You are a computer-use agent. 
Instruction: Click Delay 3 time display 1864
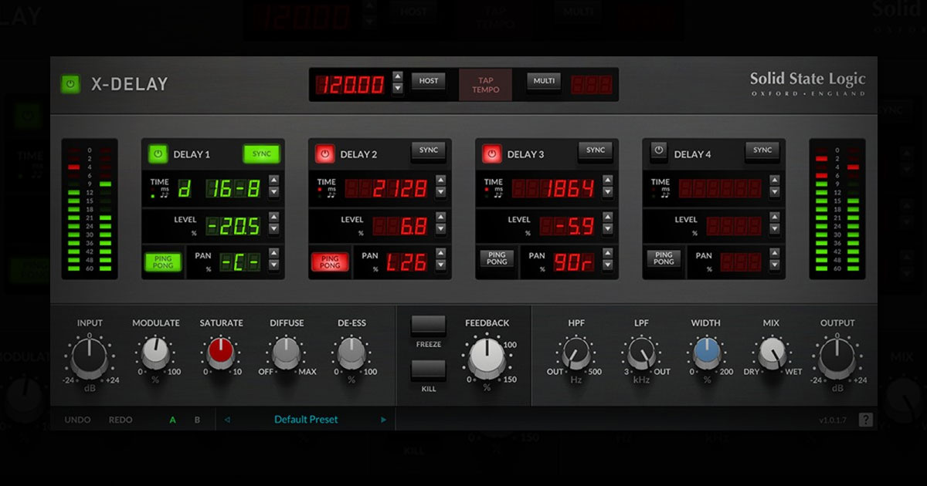(x=553, y=187)
